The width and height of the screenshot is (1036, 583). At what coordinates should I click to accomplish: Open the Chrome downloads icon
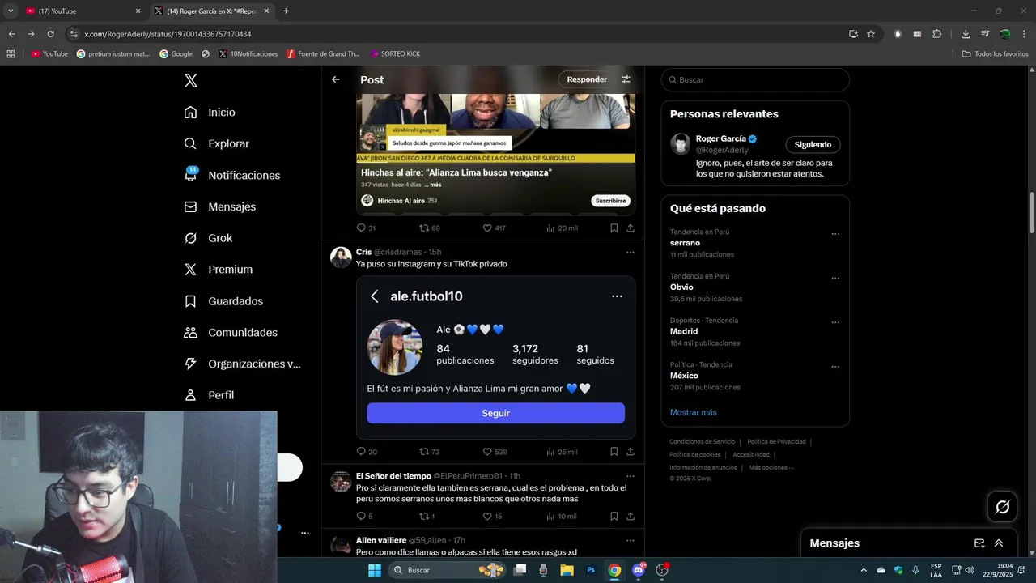coord(966,34)
